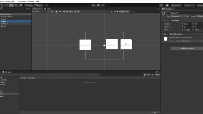Click the Project search field
Screen dimensions: 203x114
pyautogui.click(x=121, y=75)
